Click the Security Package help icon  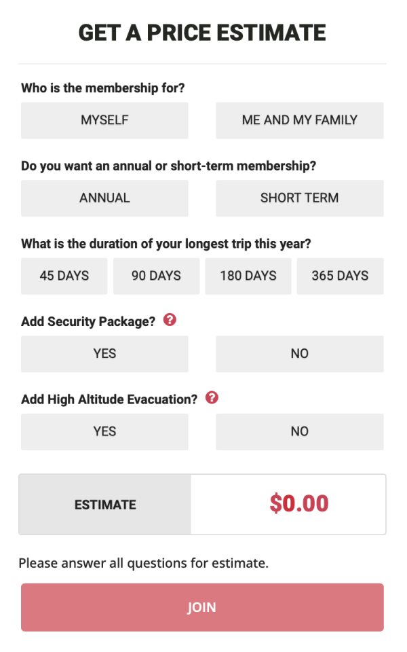tap(170, 320)
